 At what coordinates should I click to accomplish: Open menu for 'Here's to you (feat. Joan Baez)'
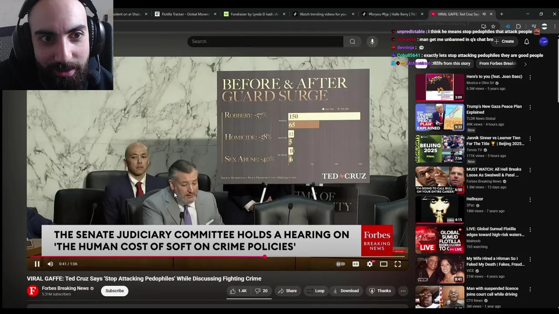click(530, 77)
